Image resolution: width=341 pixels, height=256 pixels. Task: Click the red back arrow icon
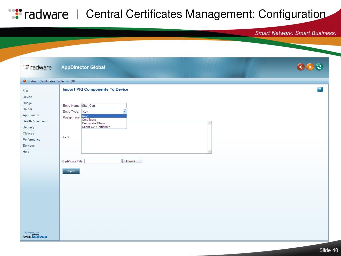[x=301, y=67]
